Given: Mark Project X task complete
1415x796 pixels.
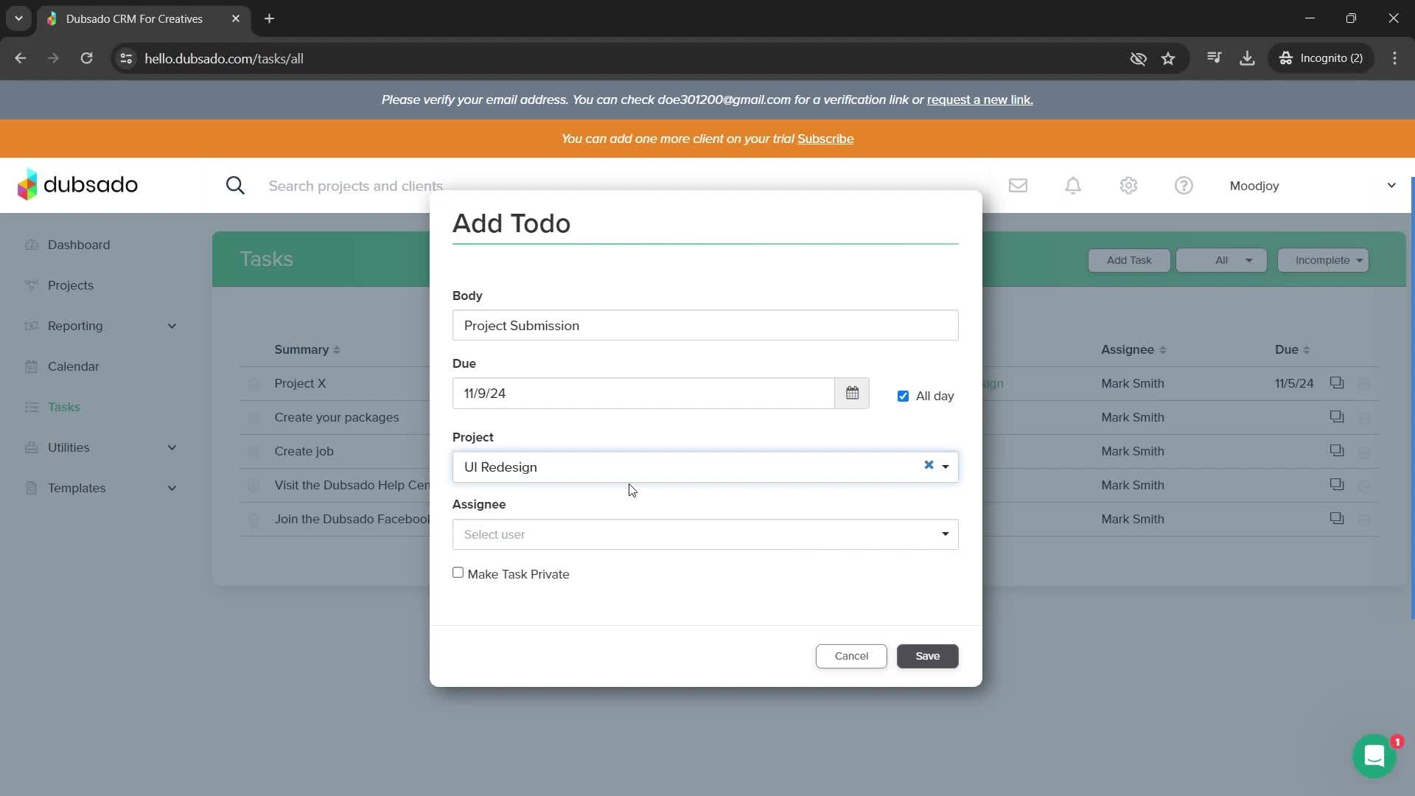Looking at the screenshot, I should [x=254, y=384].
